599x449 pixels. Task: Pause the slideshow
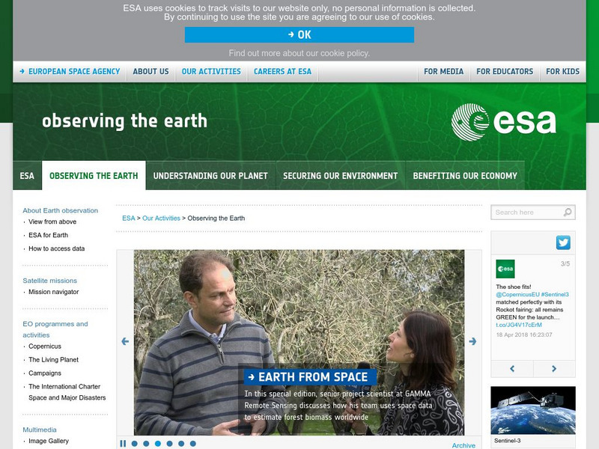point(123,444)
